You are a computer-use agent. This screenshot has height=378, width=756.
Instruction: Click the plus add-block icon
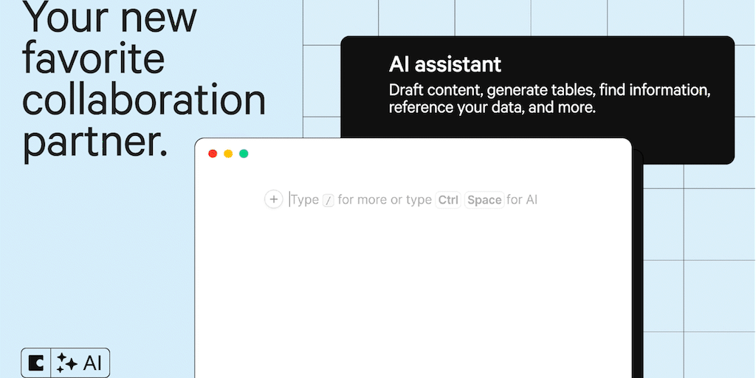pyautogui.click(x=273, y=199)
